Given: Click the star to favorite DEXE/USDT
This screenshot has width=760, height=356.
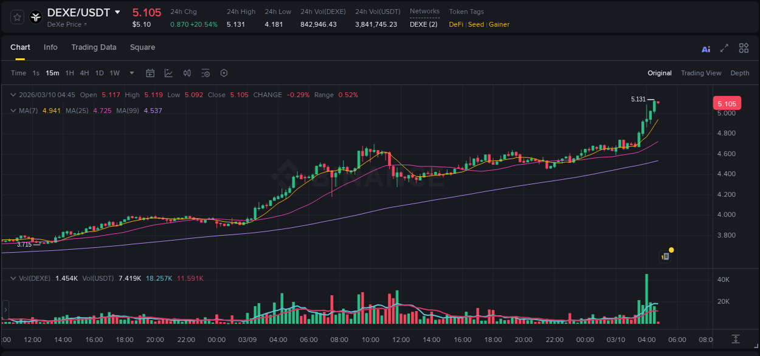Looking at the screenshot, I should pos(16,17).
